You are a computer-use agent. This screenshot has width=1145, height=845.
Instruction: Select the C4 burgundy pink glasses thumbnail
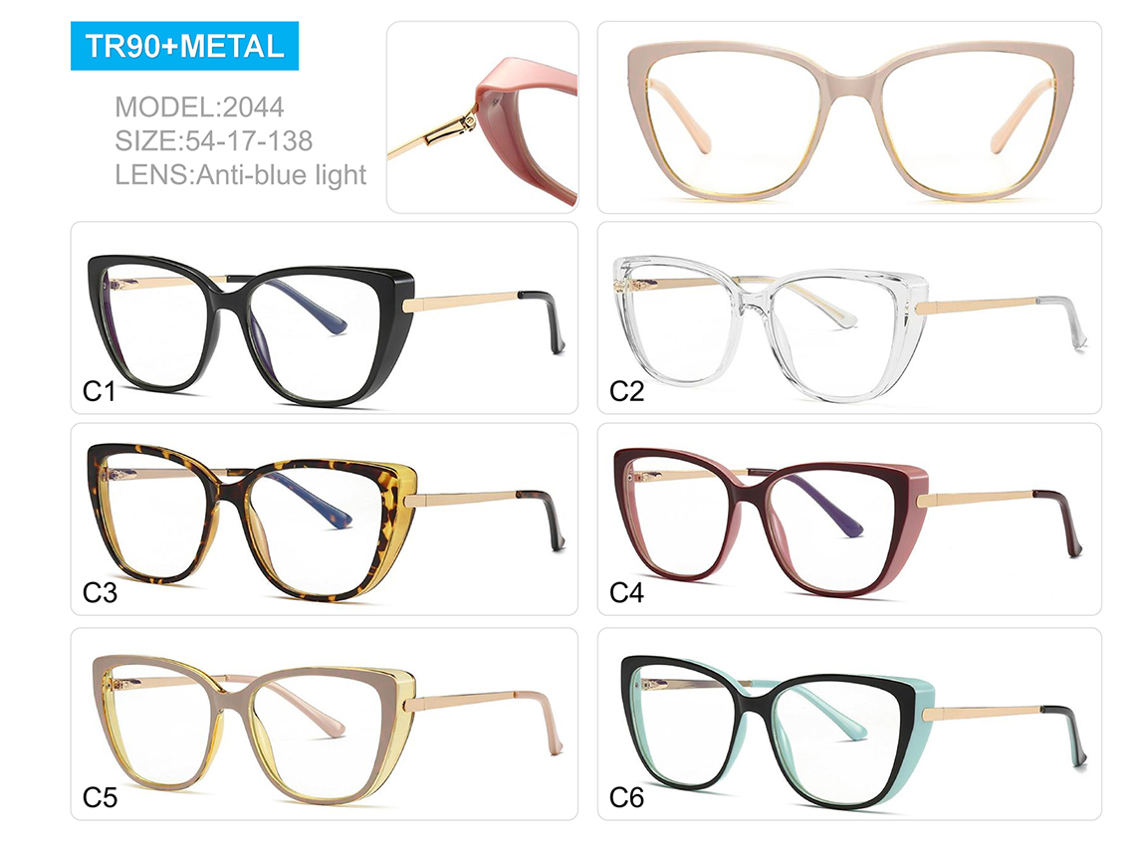849,520
